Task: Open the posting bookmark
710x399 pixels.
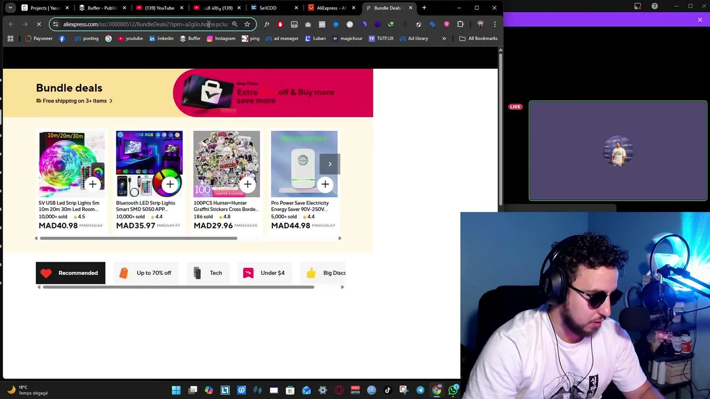Action: click(x=86, y=38)
